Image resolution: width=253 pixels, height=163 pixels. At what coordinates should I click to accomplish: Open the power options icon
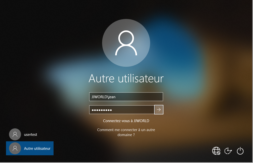tap(240, 151)
